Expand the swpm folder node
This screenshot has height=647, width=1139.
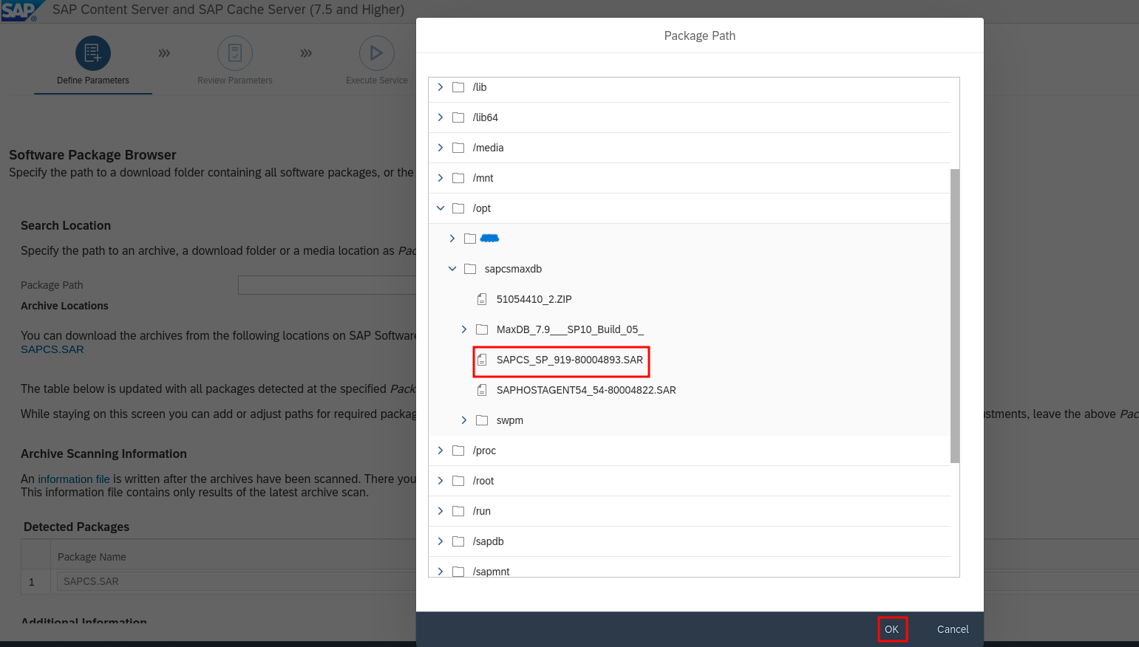click(x=464, y=420)
